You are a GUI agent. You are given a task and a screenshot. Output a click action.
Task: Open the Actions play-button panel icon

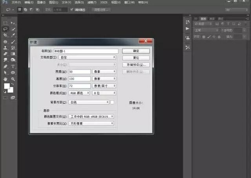(x=187, y=29)
